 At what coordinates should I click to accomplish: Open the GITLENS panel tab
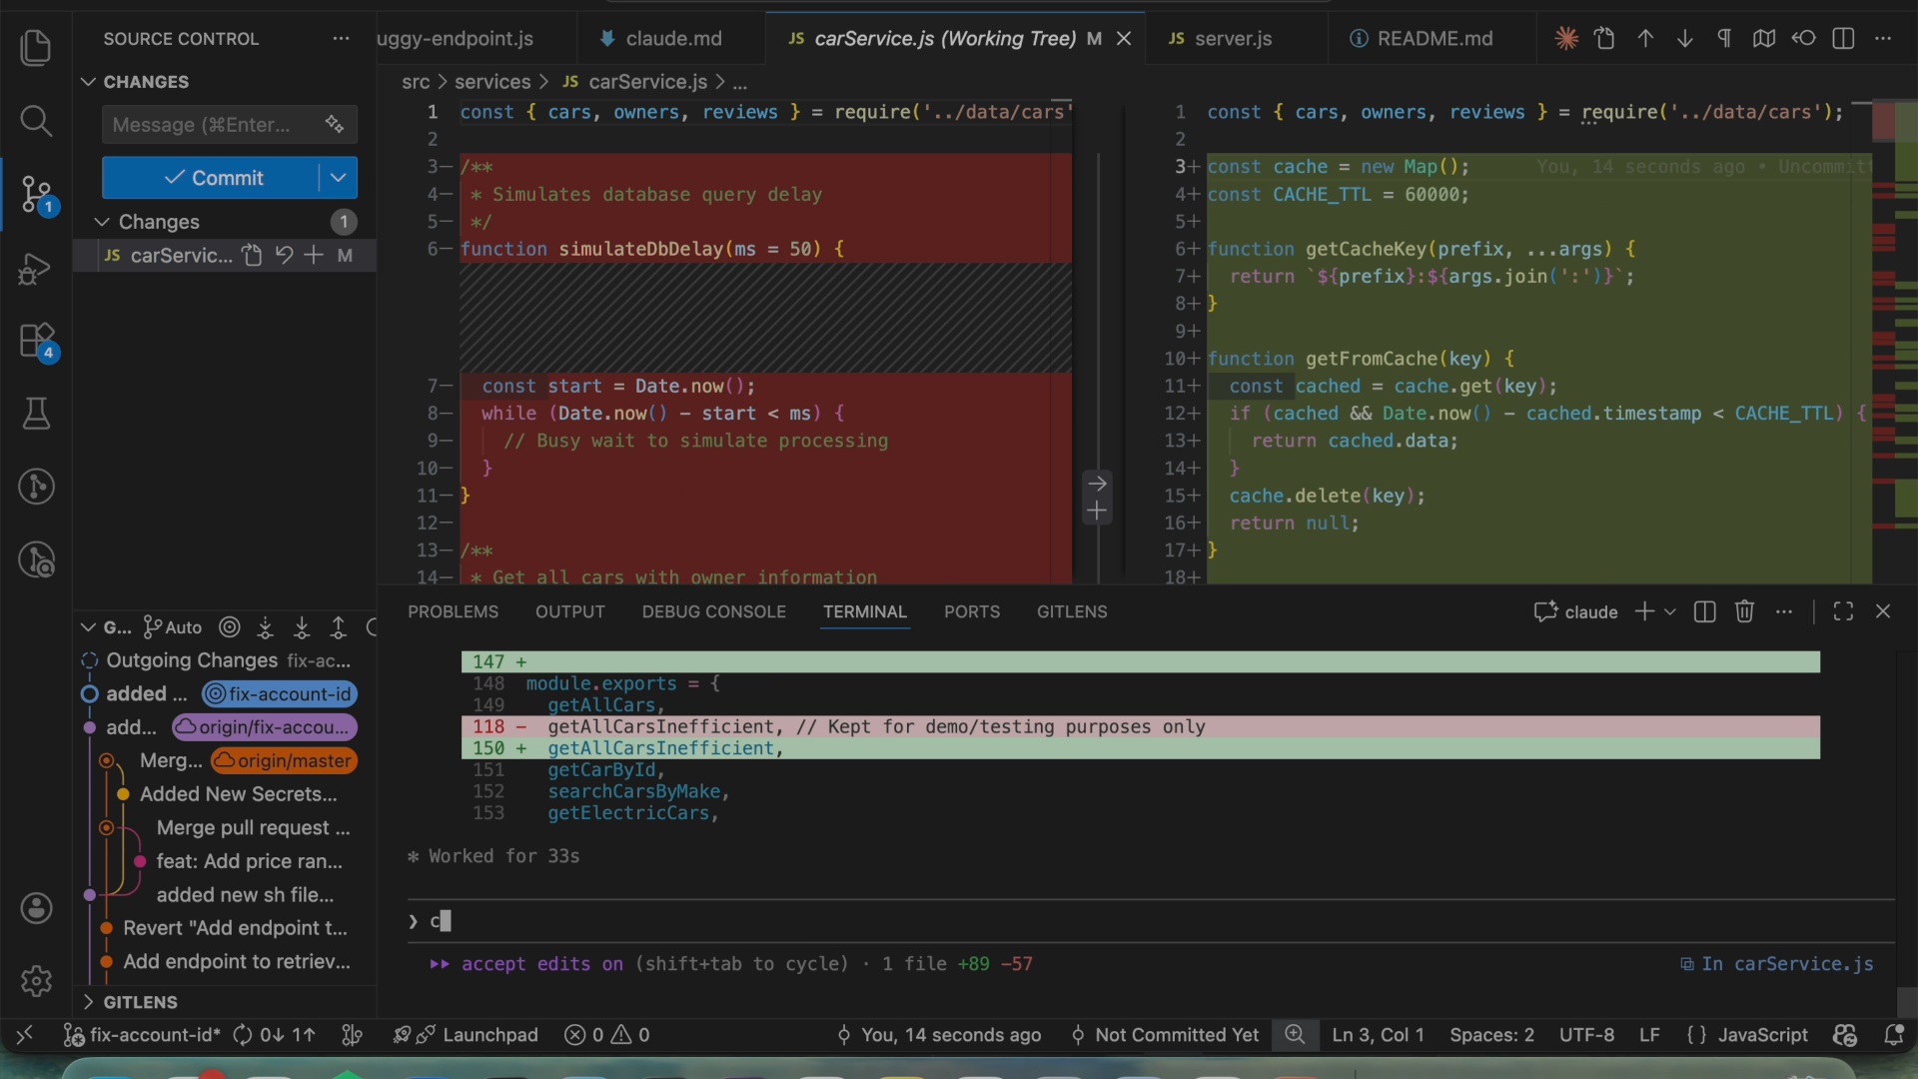click(1072, 611)
